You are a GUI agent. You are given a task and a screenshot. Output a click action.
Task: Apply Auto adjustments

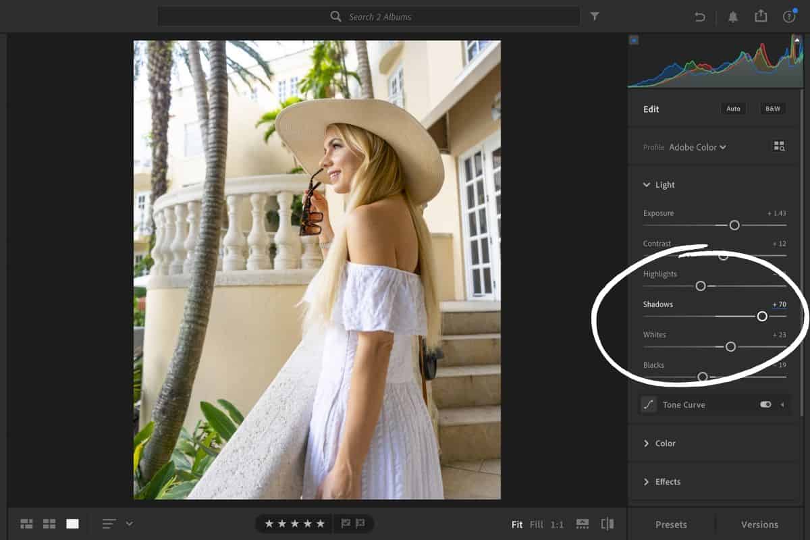(733, 108)
